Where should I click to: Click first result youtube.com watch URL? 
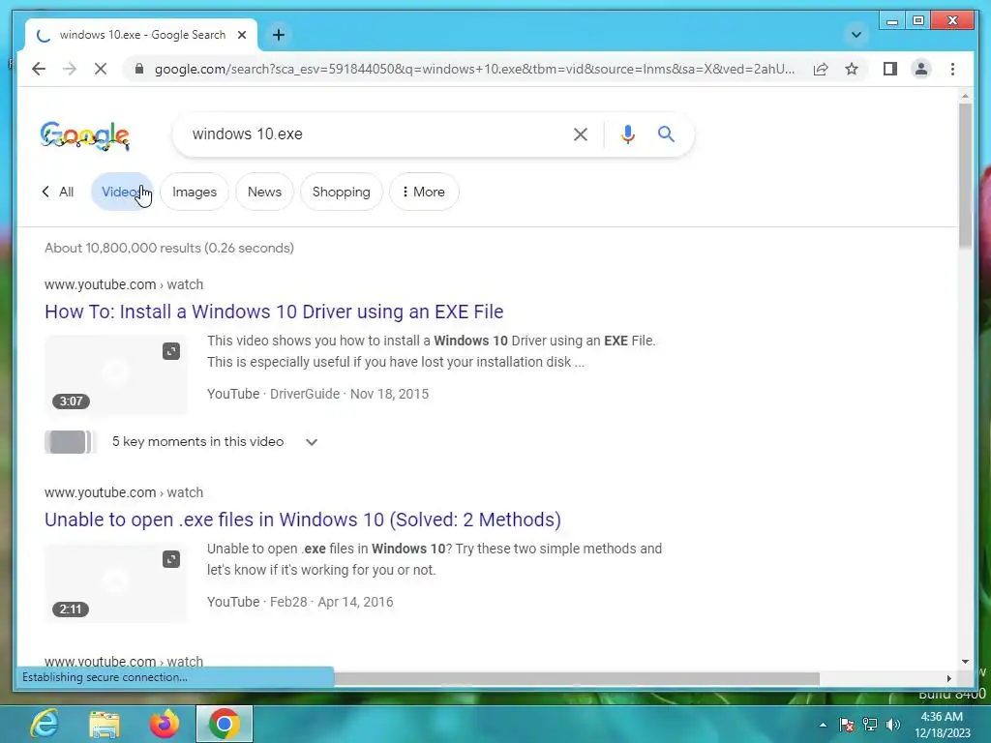pyautogui.click(x=124, y=284)
